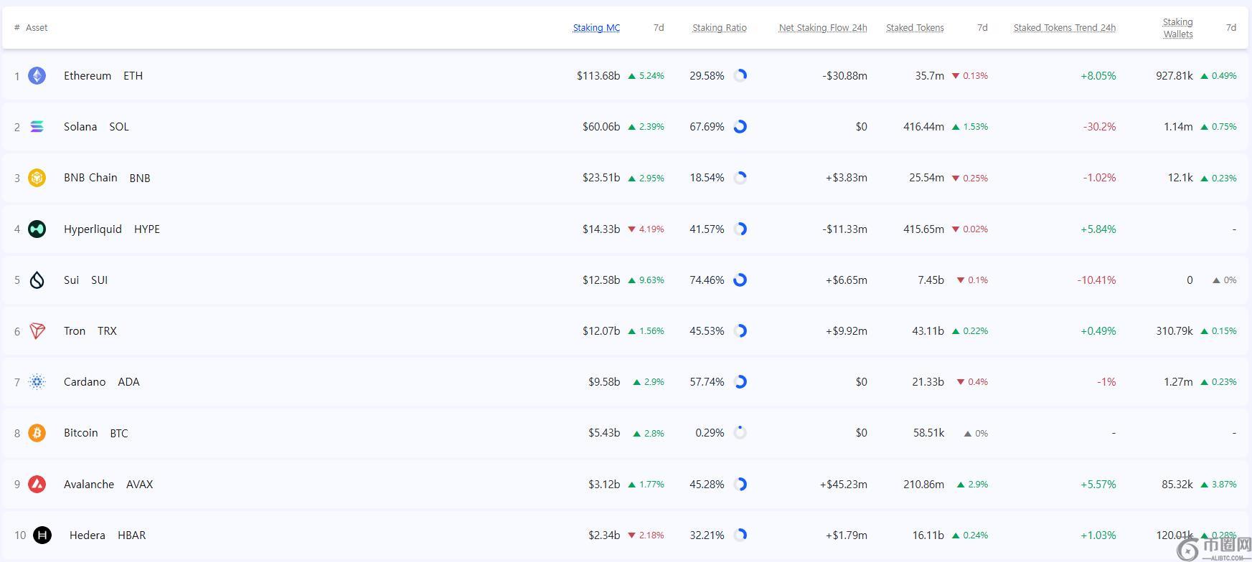1252x562 pixels.
Task: Click Tron's staking ratio ring icon
Action: point(740,331)
